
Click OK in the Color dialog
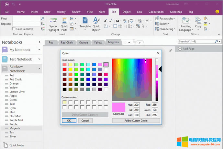click(69, 121)
